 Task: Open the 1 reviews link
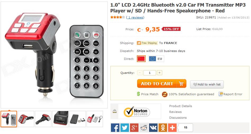[x=136, y=17]
